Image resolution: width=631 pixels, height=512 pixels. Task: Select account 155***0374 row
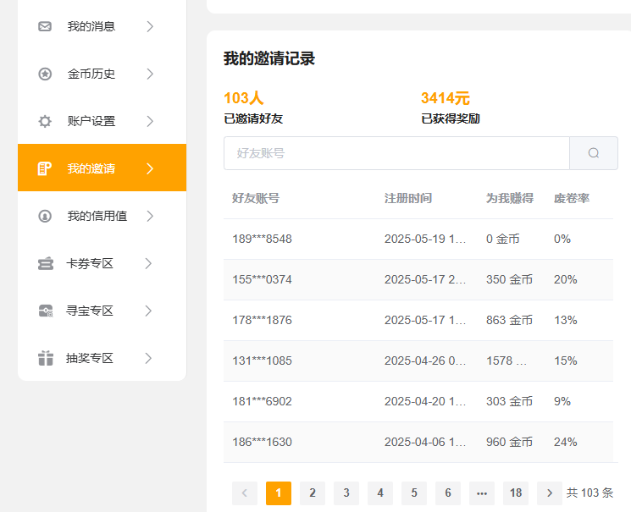(418, 279)
